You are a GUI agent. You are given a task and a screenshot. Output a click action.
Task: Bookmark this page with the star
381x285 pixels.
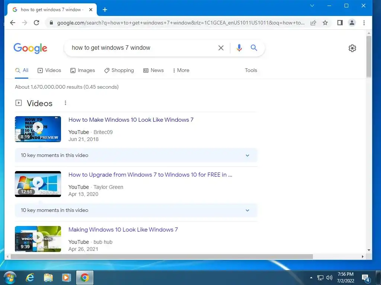point(325,23)
